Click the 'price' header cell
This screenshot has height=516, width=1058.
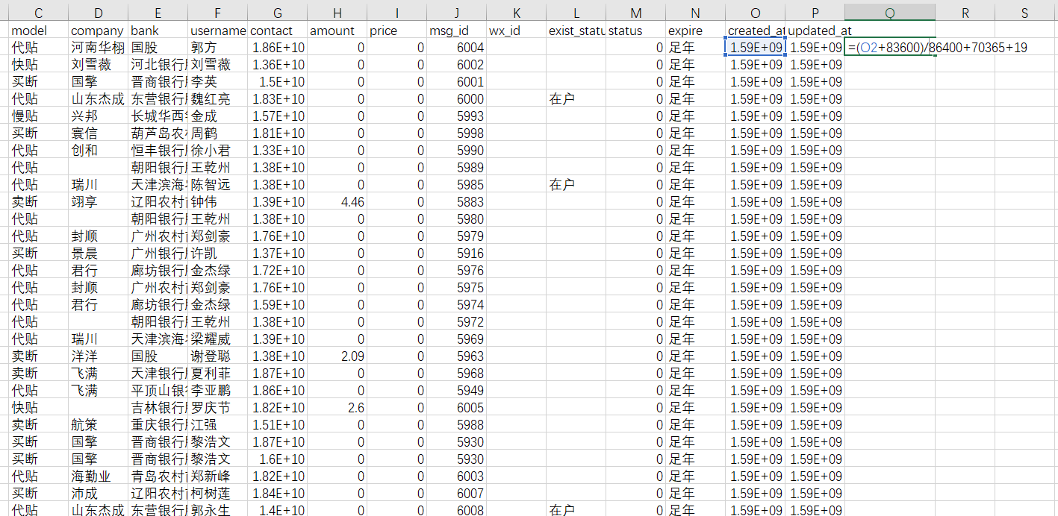[397, 31]
